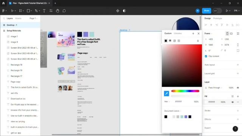
Task: Click the Present play button
Action: pos(227,11)
